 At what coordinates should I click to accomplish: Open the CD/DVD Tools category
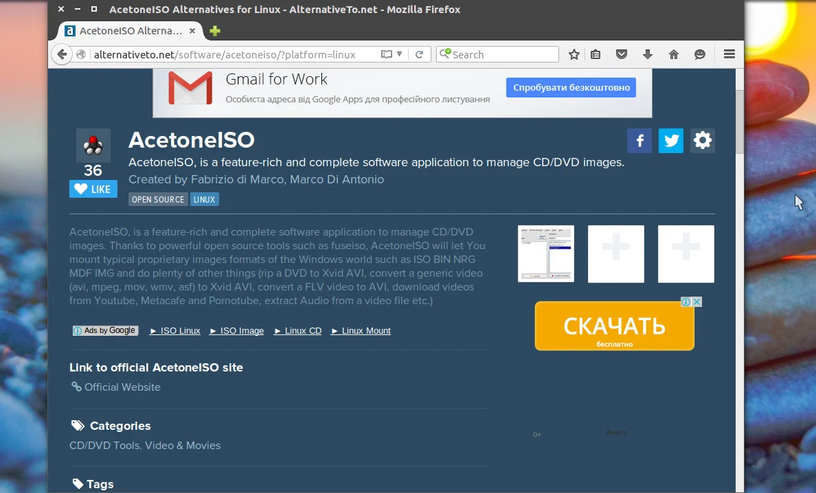pos(104,446)
